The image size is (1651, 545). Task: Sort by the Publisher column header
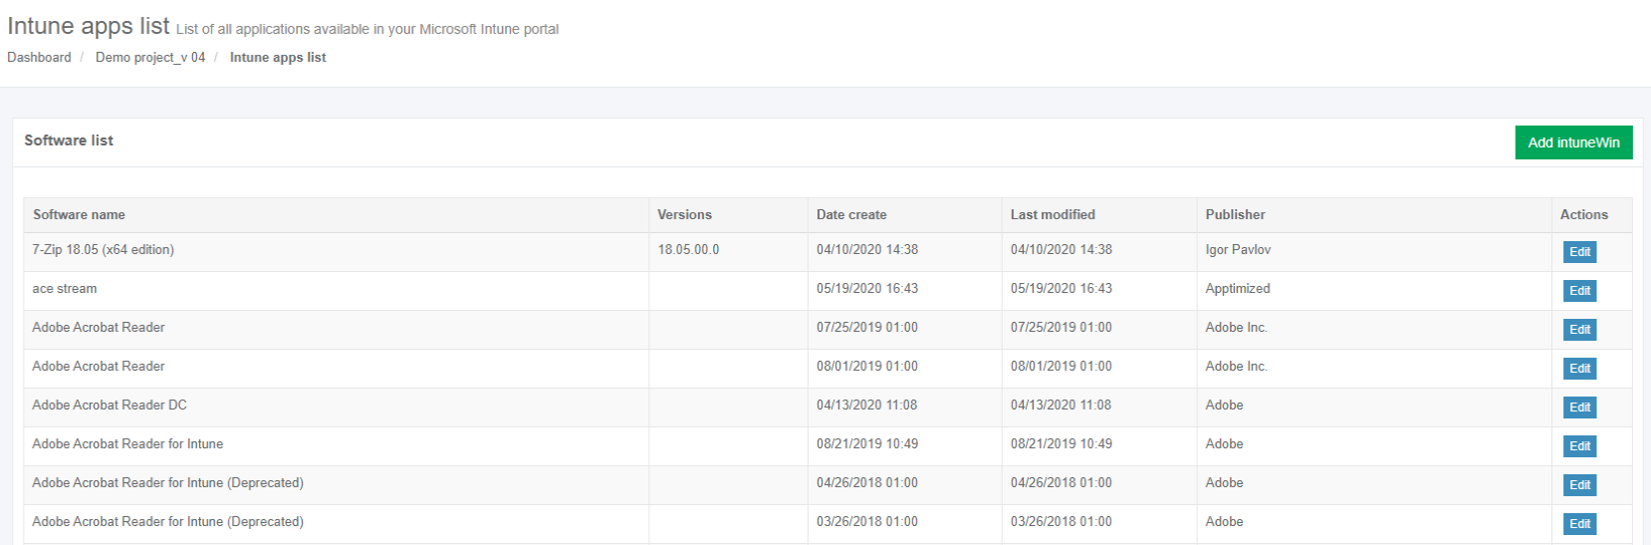coord(1235,215)
